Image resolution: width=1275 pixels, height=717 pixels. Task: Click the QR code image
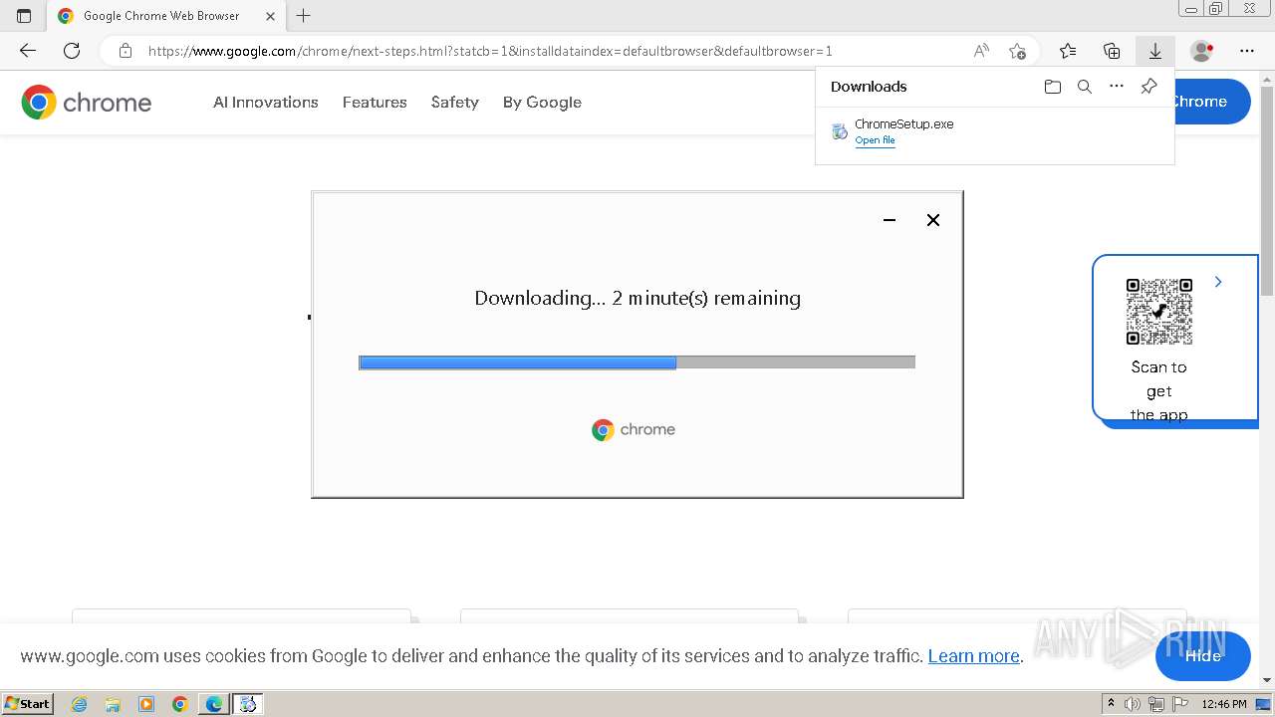click(x=1159, y=312)
